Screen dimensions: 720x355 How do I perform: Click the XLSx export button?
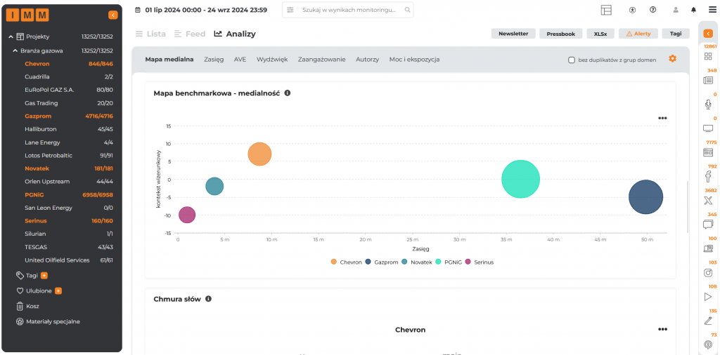pos(600,34)
